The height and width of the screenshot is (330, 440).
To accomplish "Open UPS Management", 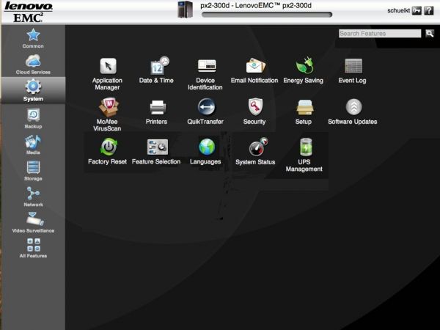I will pos(304,155).
